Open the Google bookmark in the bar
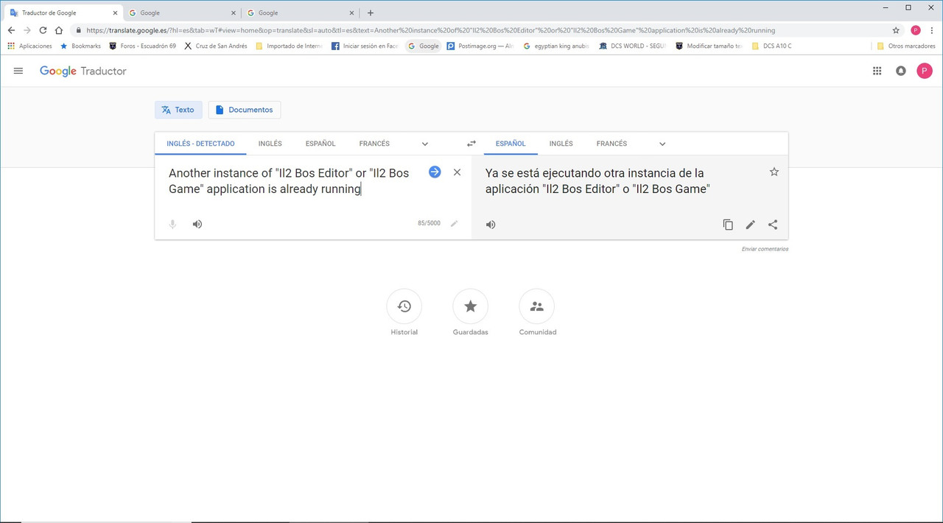This screenshot has width=943, height=523. [424, 46]
